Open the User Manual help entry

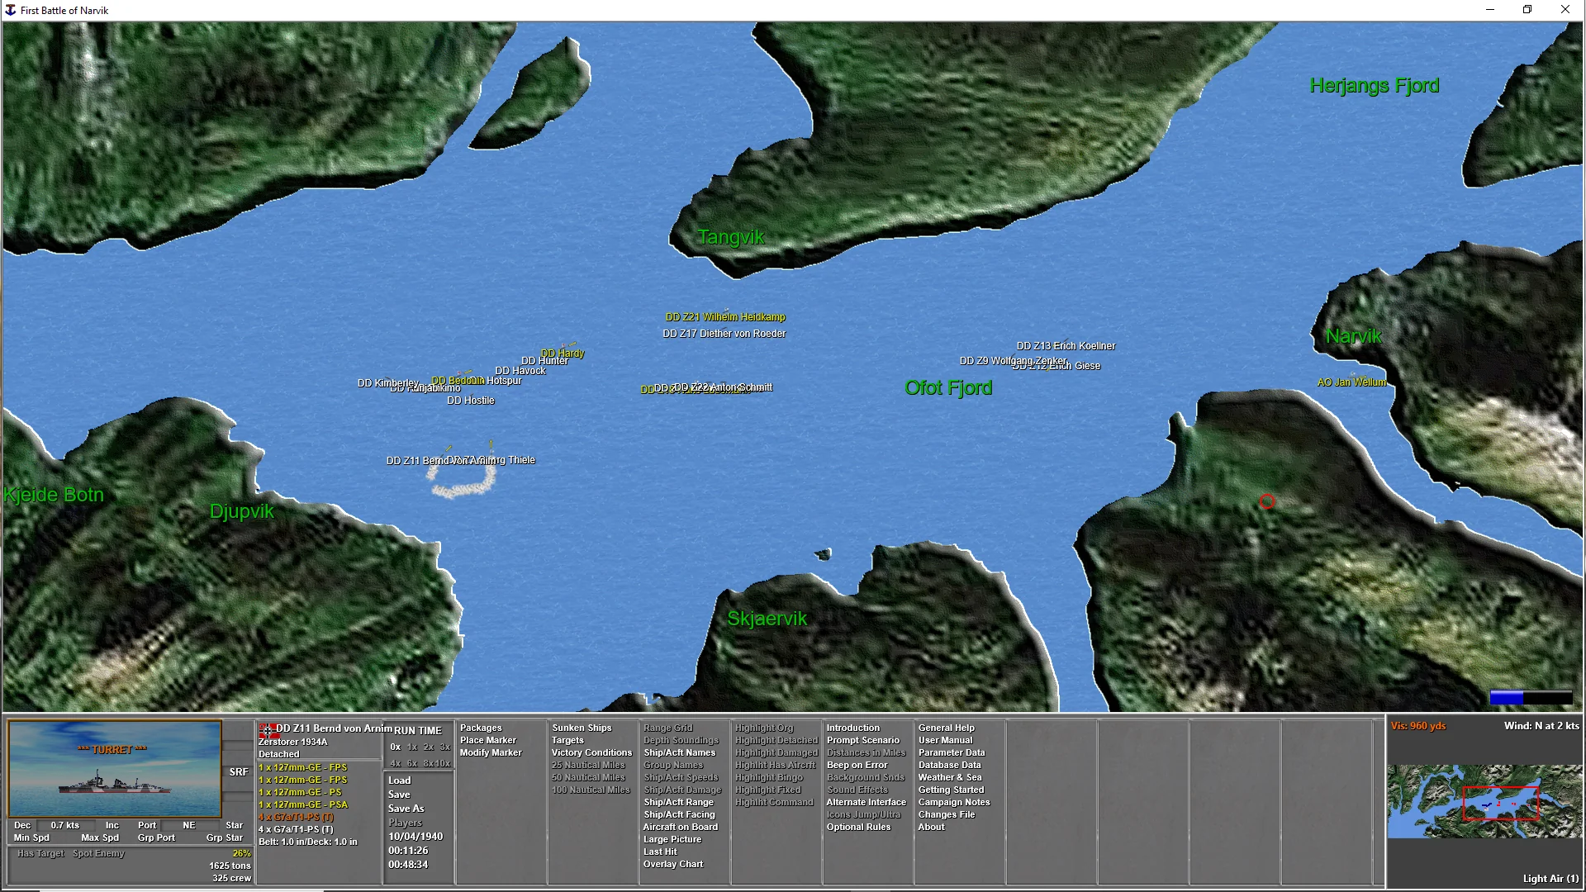(945, 740)
